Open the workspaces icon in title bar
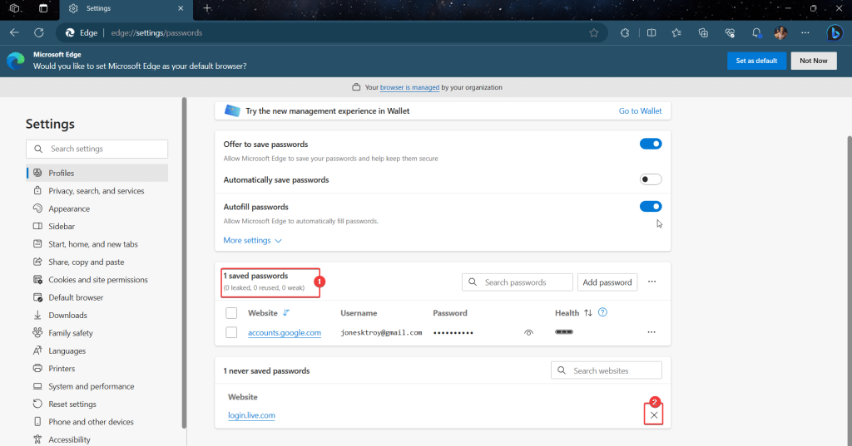Viewport: 852px width, 446px height. point(15,8)
